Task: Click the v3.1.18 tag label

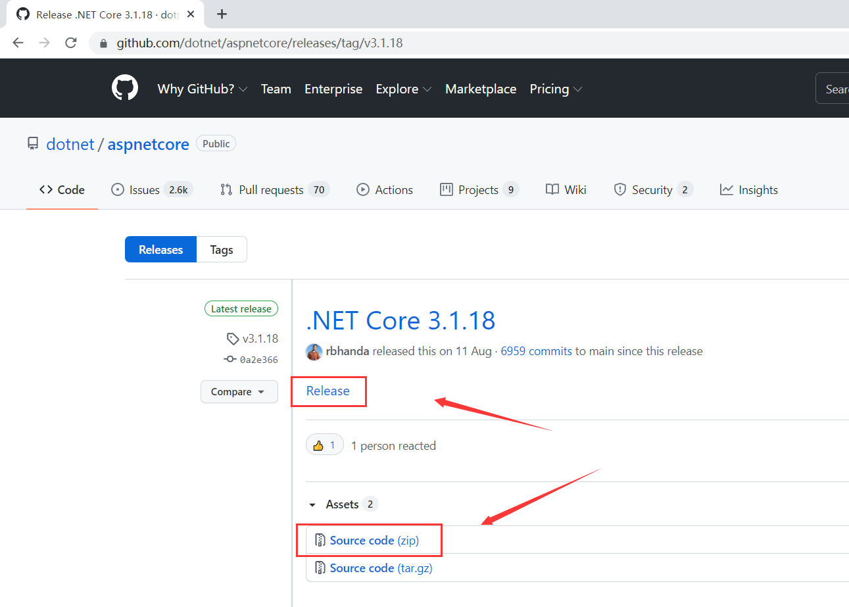Action: [260, 339]
